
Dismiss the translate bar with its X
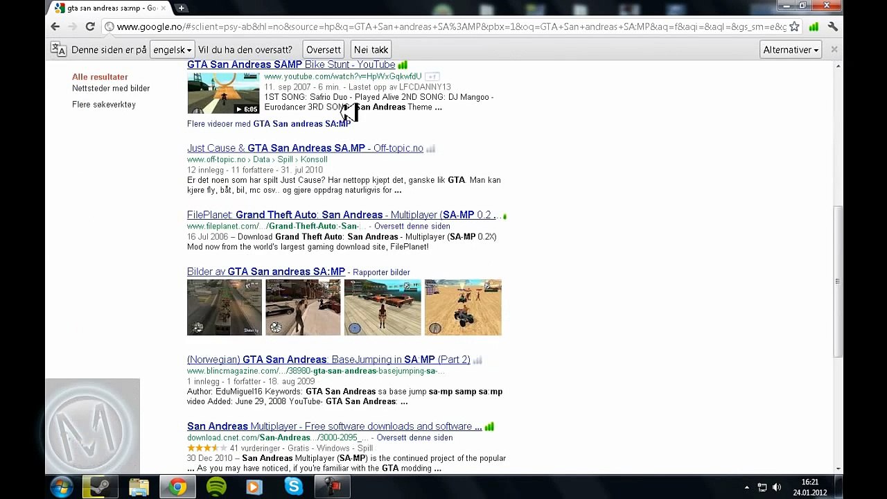tap(834, 49)
